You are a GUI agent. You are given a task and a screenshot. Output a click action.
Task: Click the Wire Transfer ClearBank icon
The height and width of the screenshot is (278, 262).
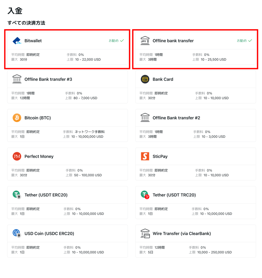[x=145, y=233]
